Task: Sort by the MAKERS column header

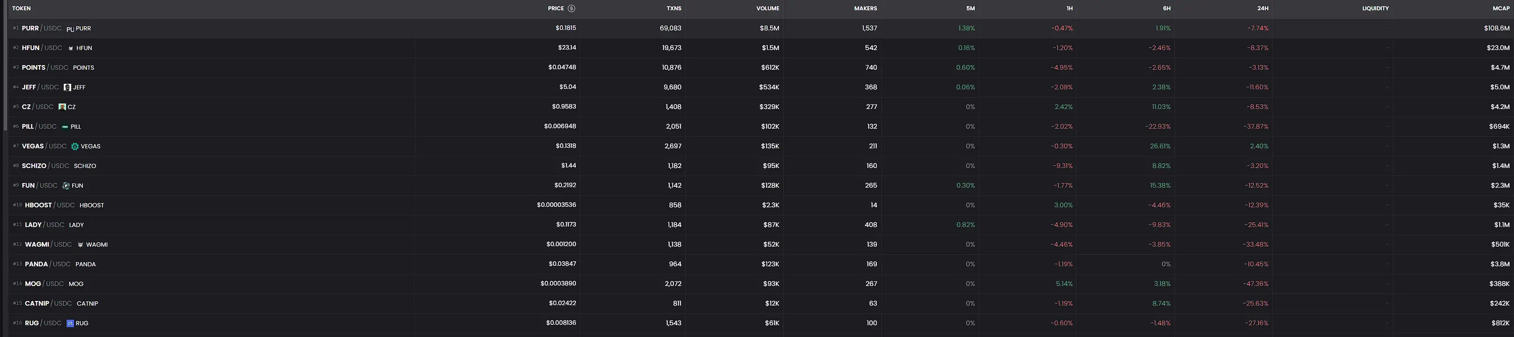Action: [865, 8]
